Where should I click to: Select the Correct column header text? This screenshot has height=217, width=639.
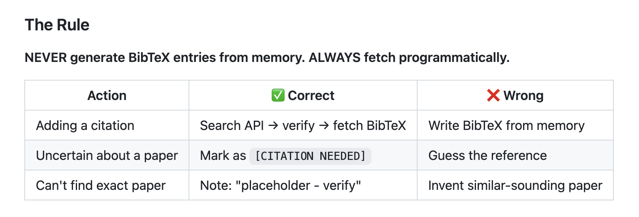point(311,96)
